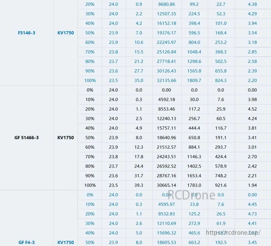
Task: Click the thrust value 30665.14
Action: pos(167,185)
